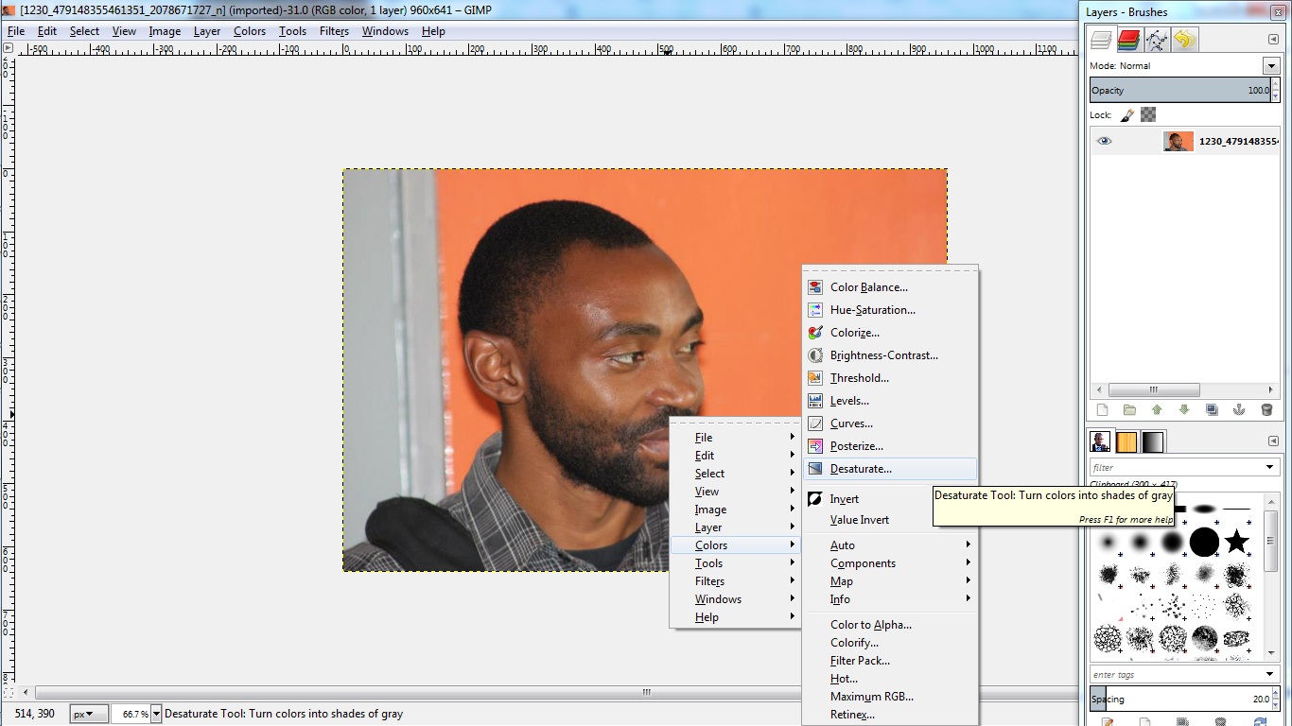Open Layer entry in the context menu
This screenshot has height=726, width=1292.
735,527
